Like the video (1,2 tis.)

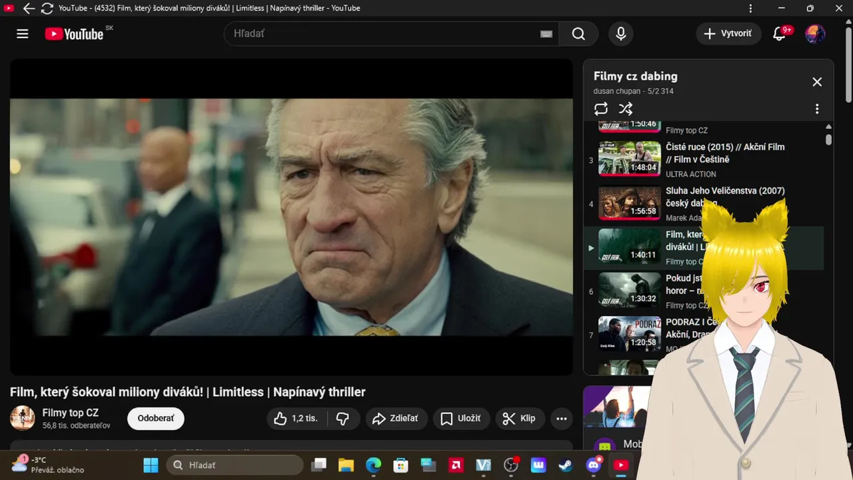pos(297,419)
